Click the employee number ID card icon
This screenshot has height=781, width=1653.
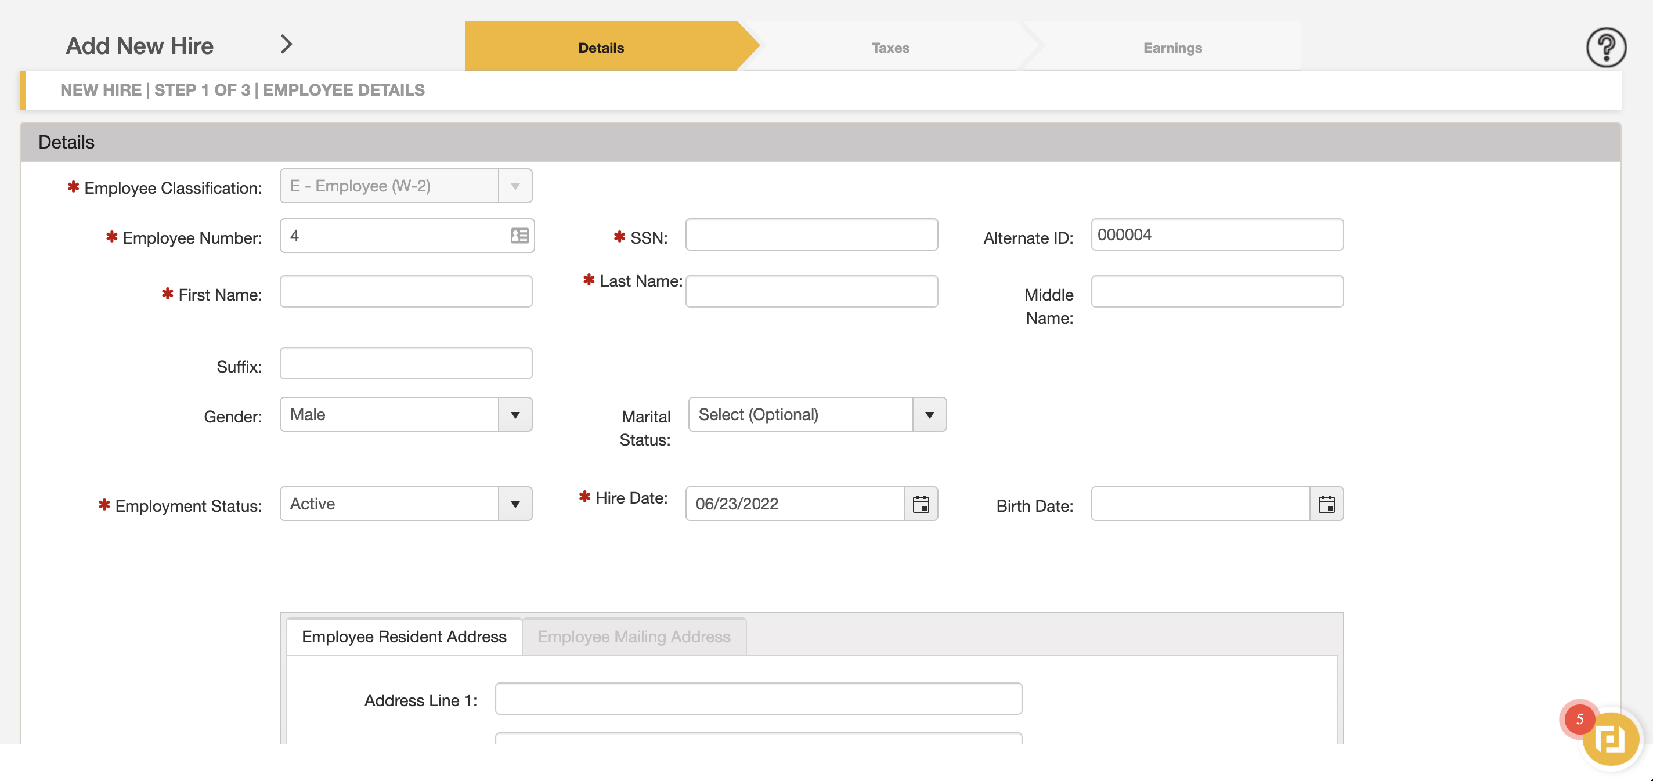519,236
